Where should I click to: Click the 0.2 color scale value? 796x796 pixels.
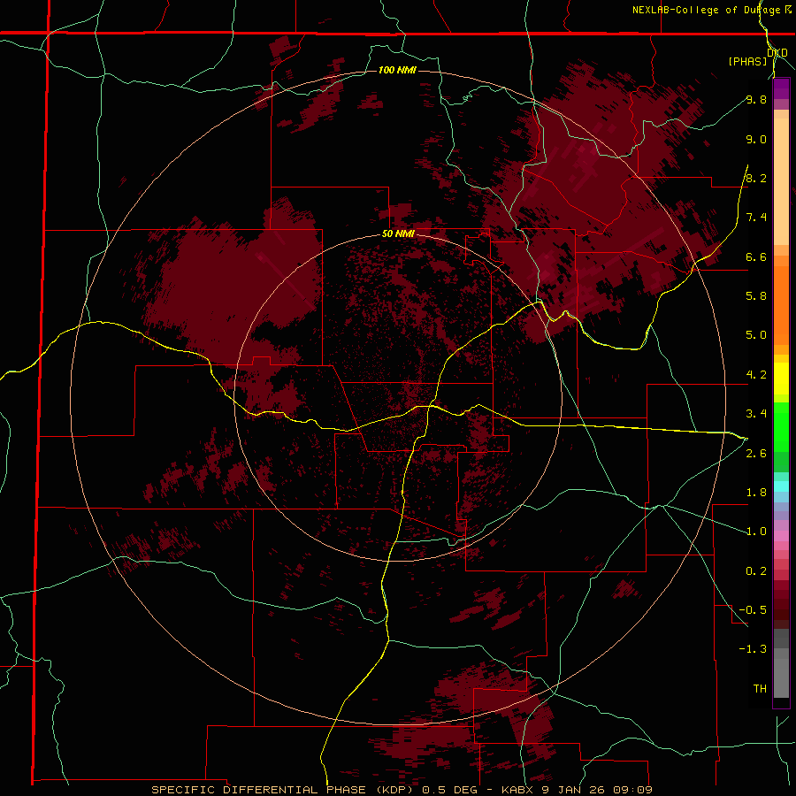tap(756, 571)
